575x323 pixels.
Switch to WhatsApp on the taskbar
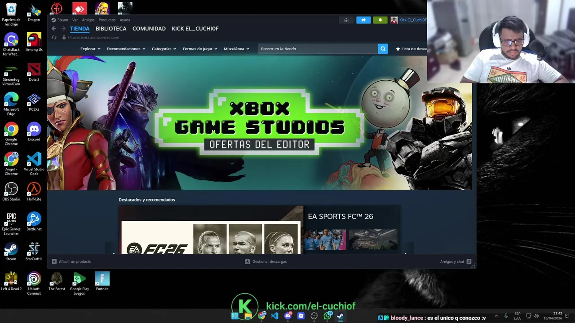click(327, 316)
